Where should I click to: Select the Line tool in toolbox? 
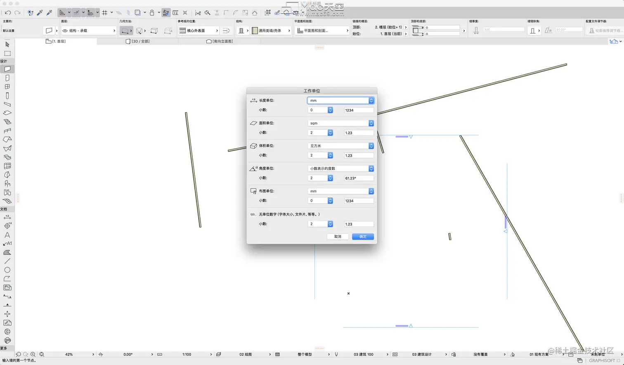pyautogui.click(x=7, y=261)
